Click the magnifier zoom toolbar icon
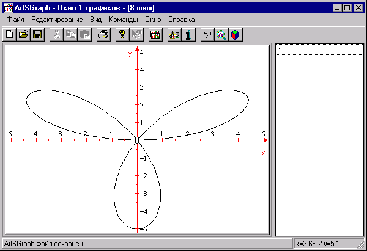Screen dimensions: 367x251 click(221, 35)
